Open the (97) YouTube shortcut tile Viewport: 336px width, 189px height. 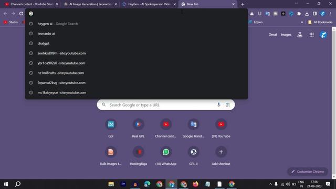point(221,128)
